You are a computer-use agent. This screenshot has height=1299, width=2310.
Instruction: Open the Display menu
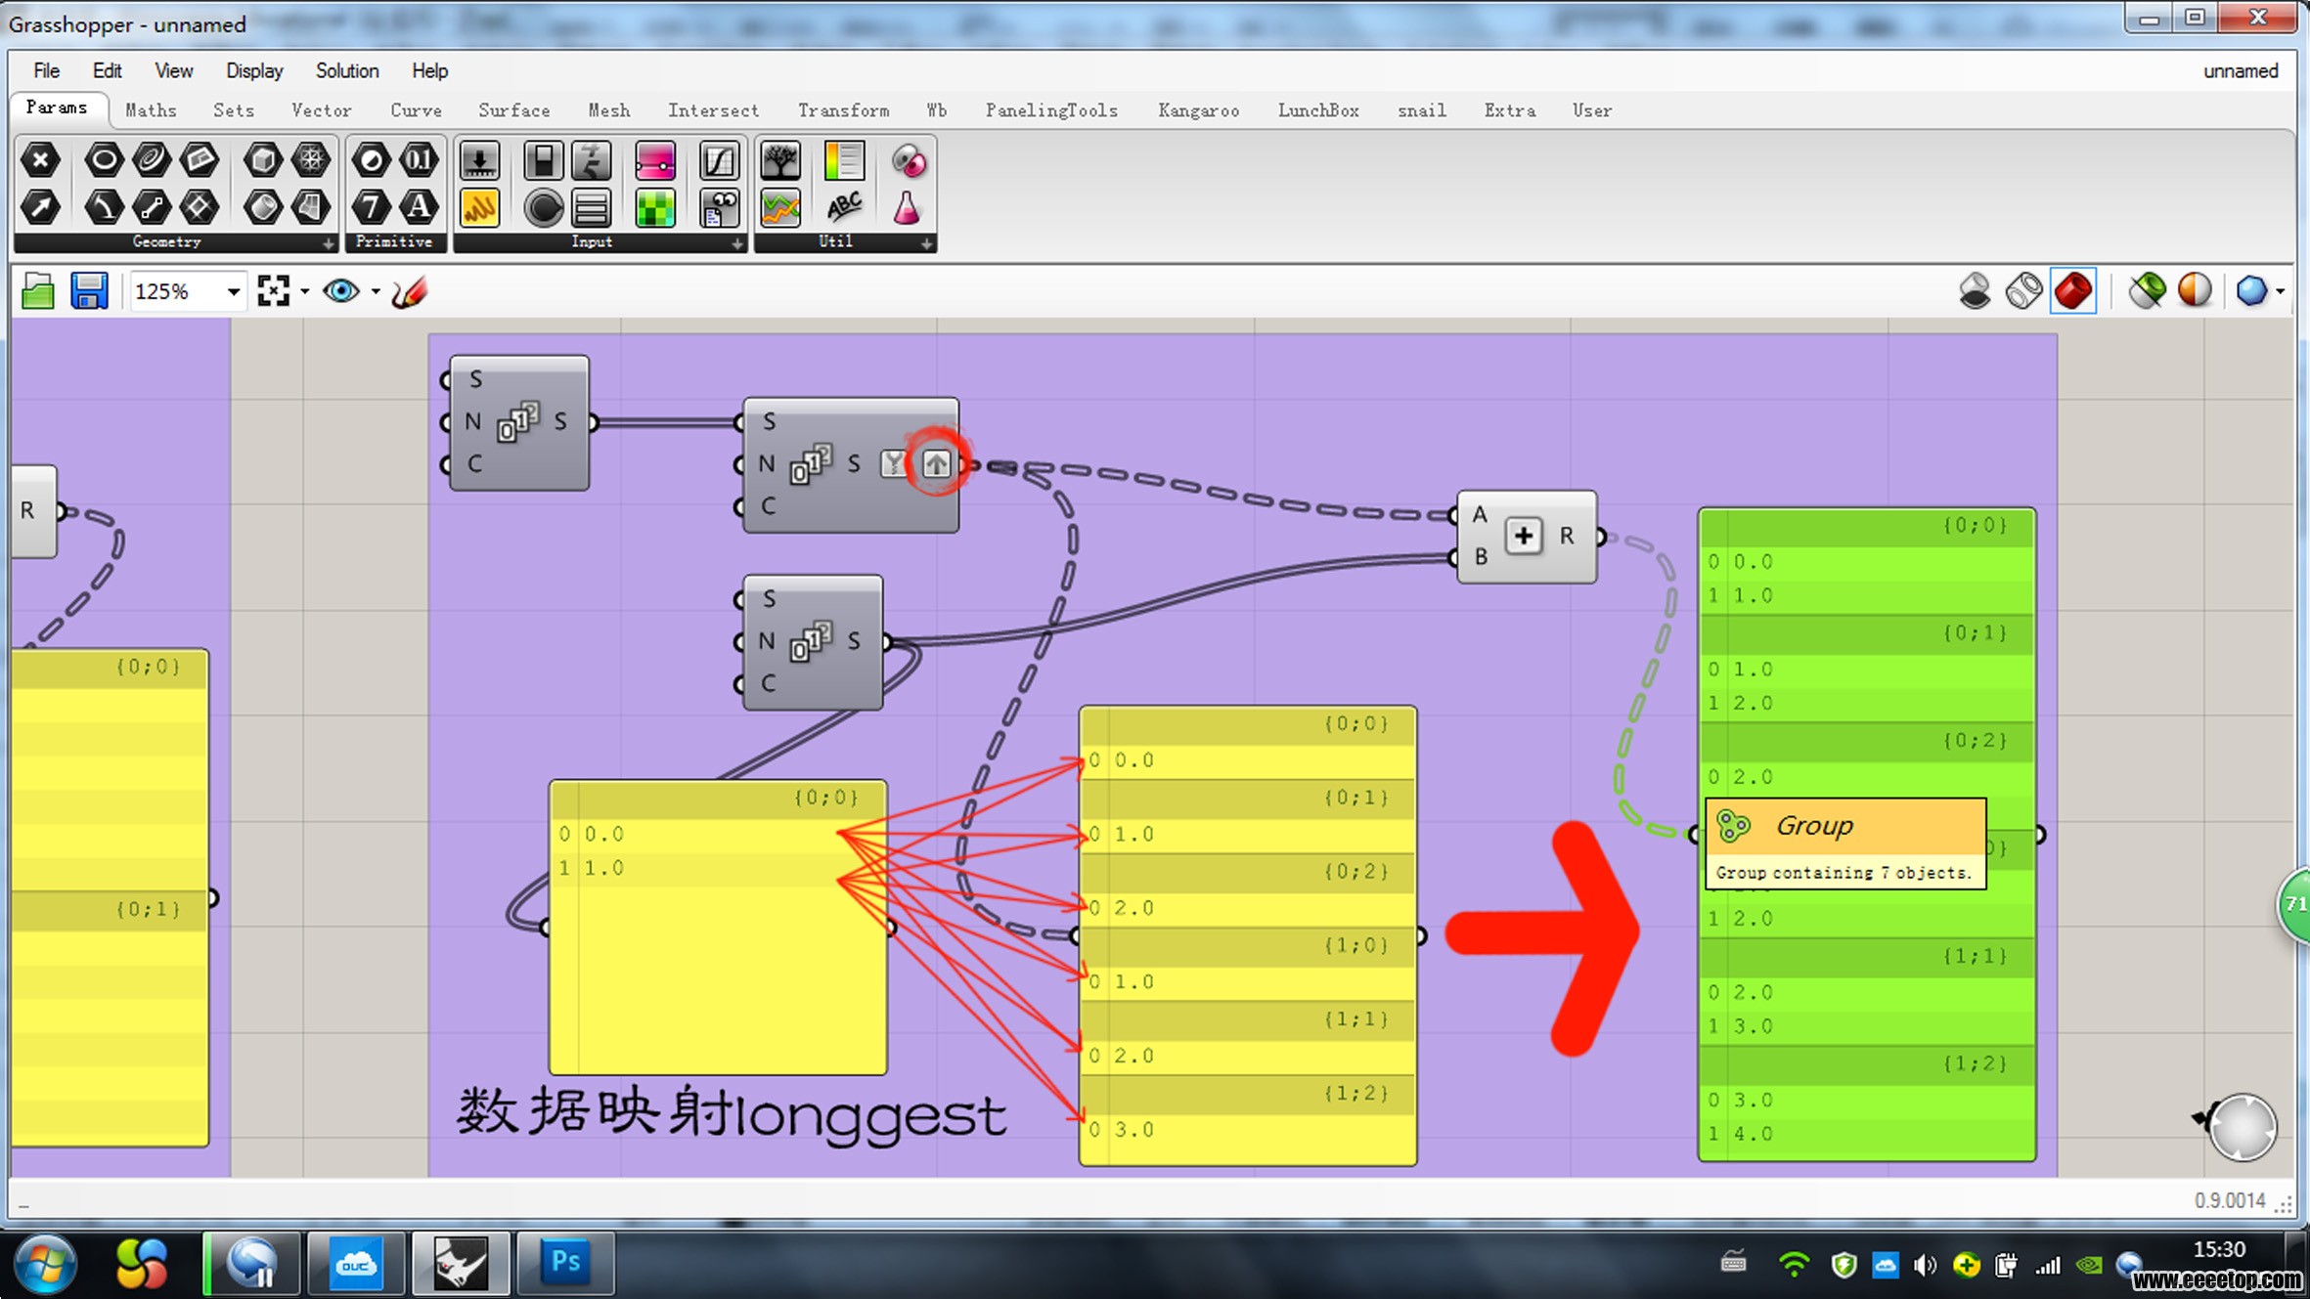coord(254,71)
